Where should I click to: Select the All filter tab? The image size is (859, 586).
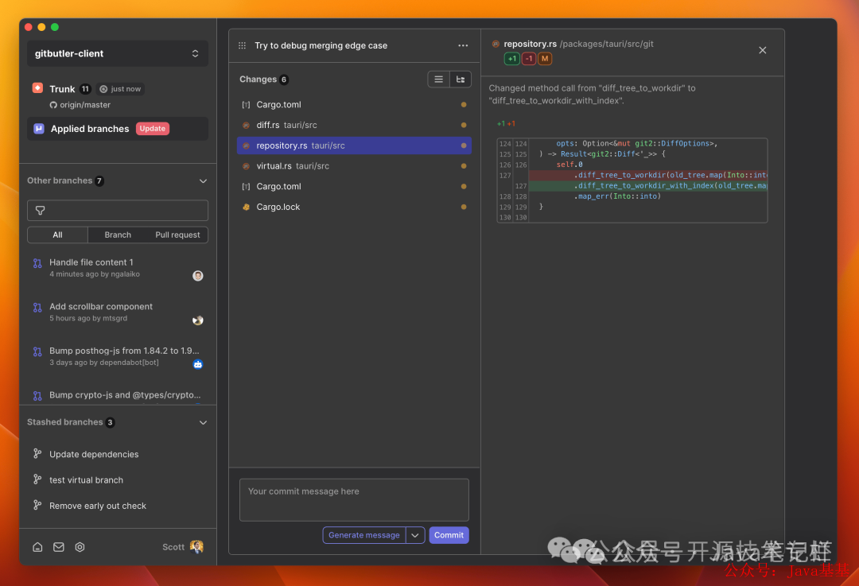57,235
